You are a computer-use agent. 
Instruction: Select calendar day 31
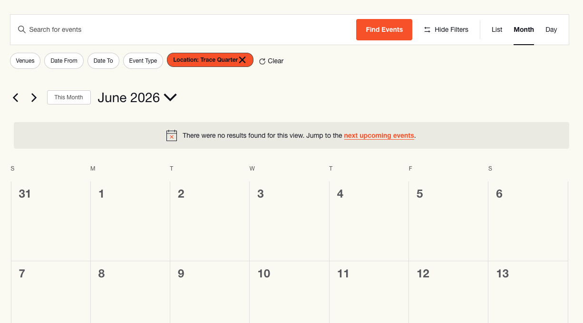(x=25, y=194)
